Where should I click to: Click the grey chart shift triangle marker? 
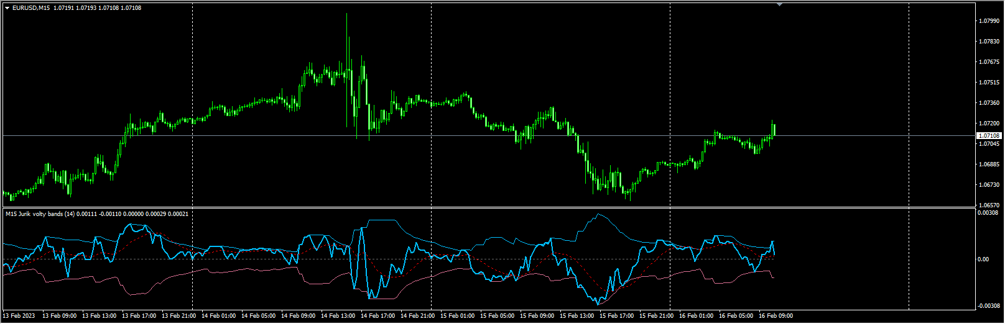[x=780, y=4]
